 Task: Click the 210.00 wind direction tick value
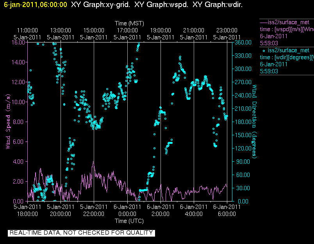pyautogui.click(x=243, y=108)
